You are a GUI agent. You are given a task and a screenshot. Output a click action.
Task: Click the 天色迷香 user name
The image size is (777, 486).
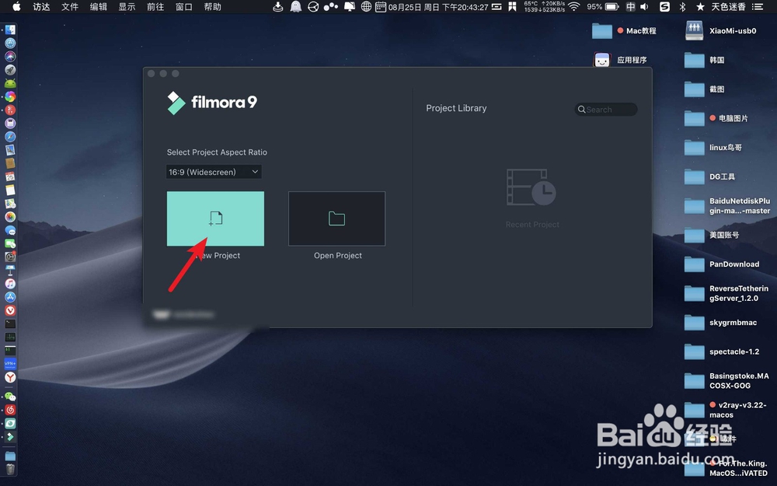[729, 6]
